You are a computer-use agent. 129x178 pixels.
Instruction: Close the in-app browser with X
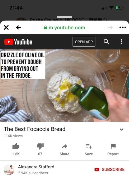click(6, 27)
